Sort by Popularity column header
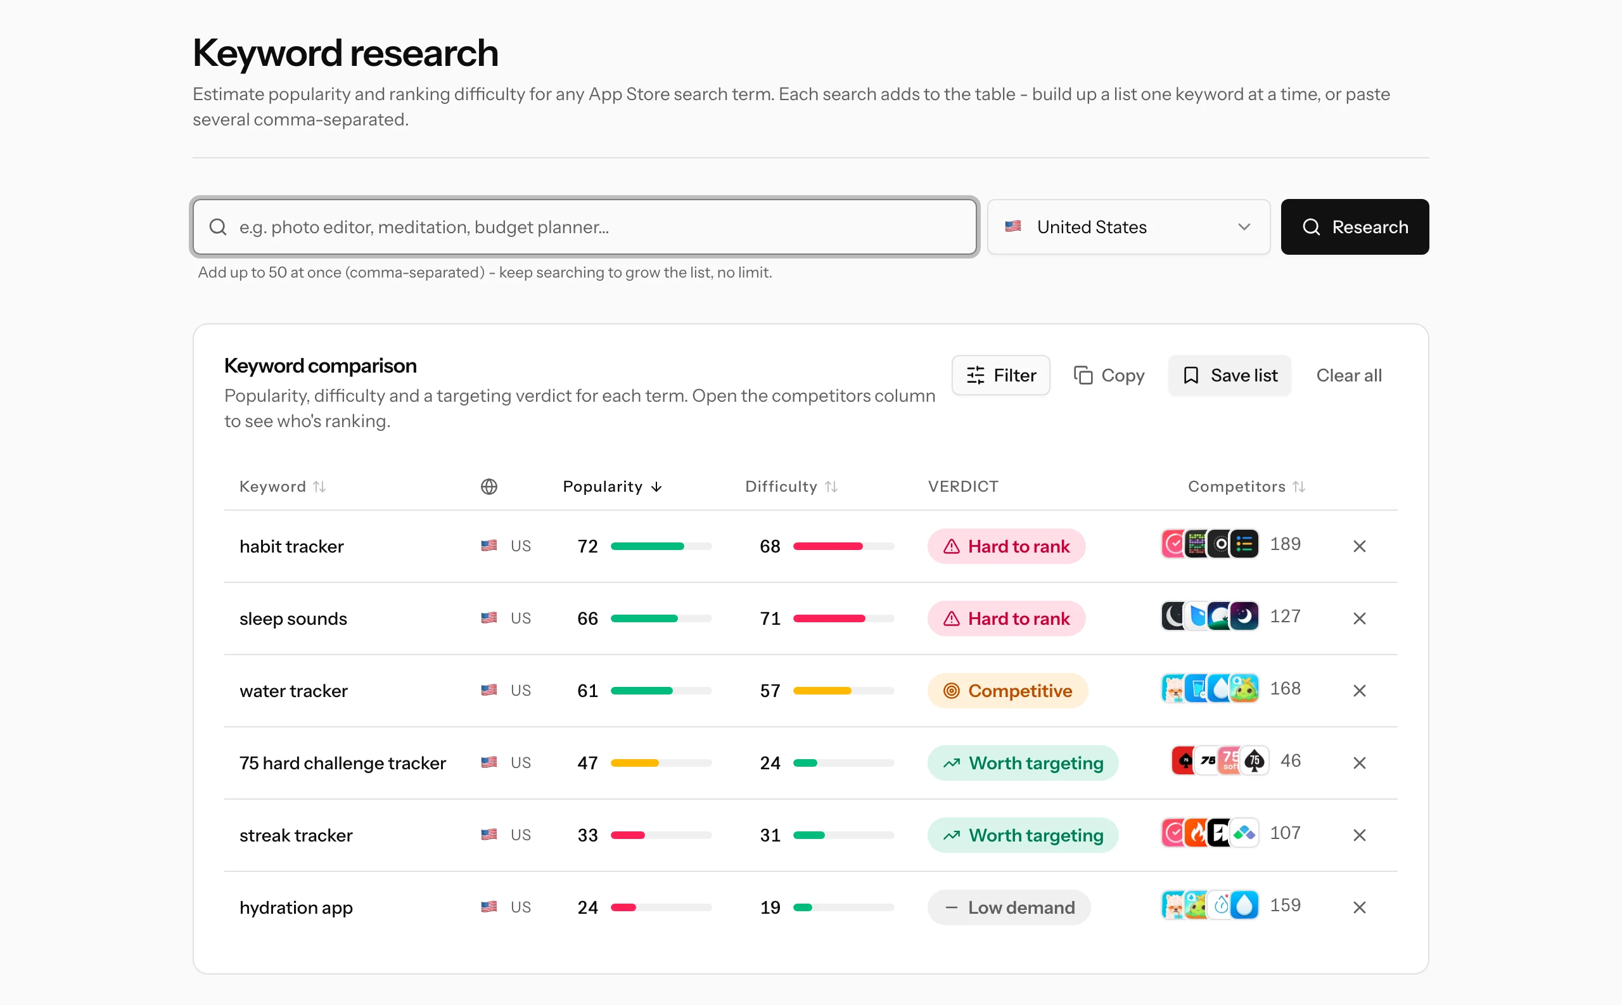This screenshot has height=1005, width=1622. click(612, 487)
